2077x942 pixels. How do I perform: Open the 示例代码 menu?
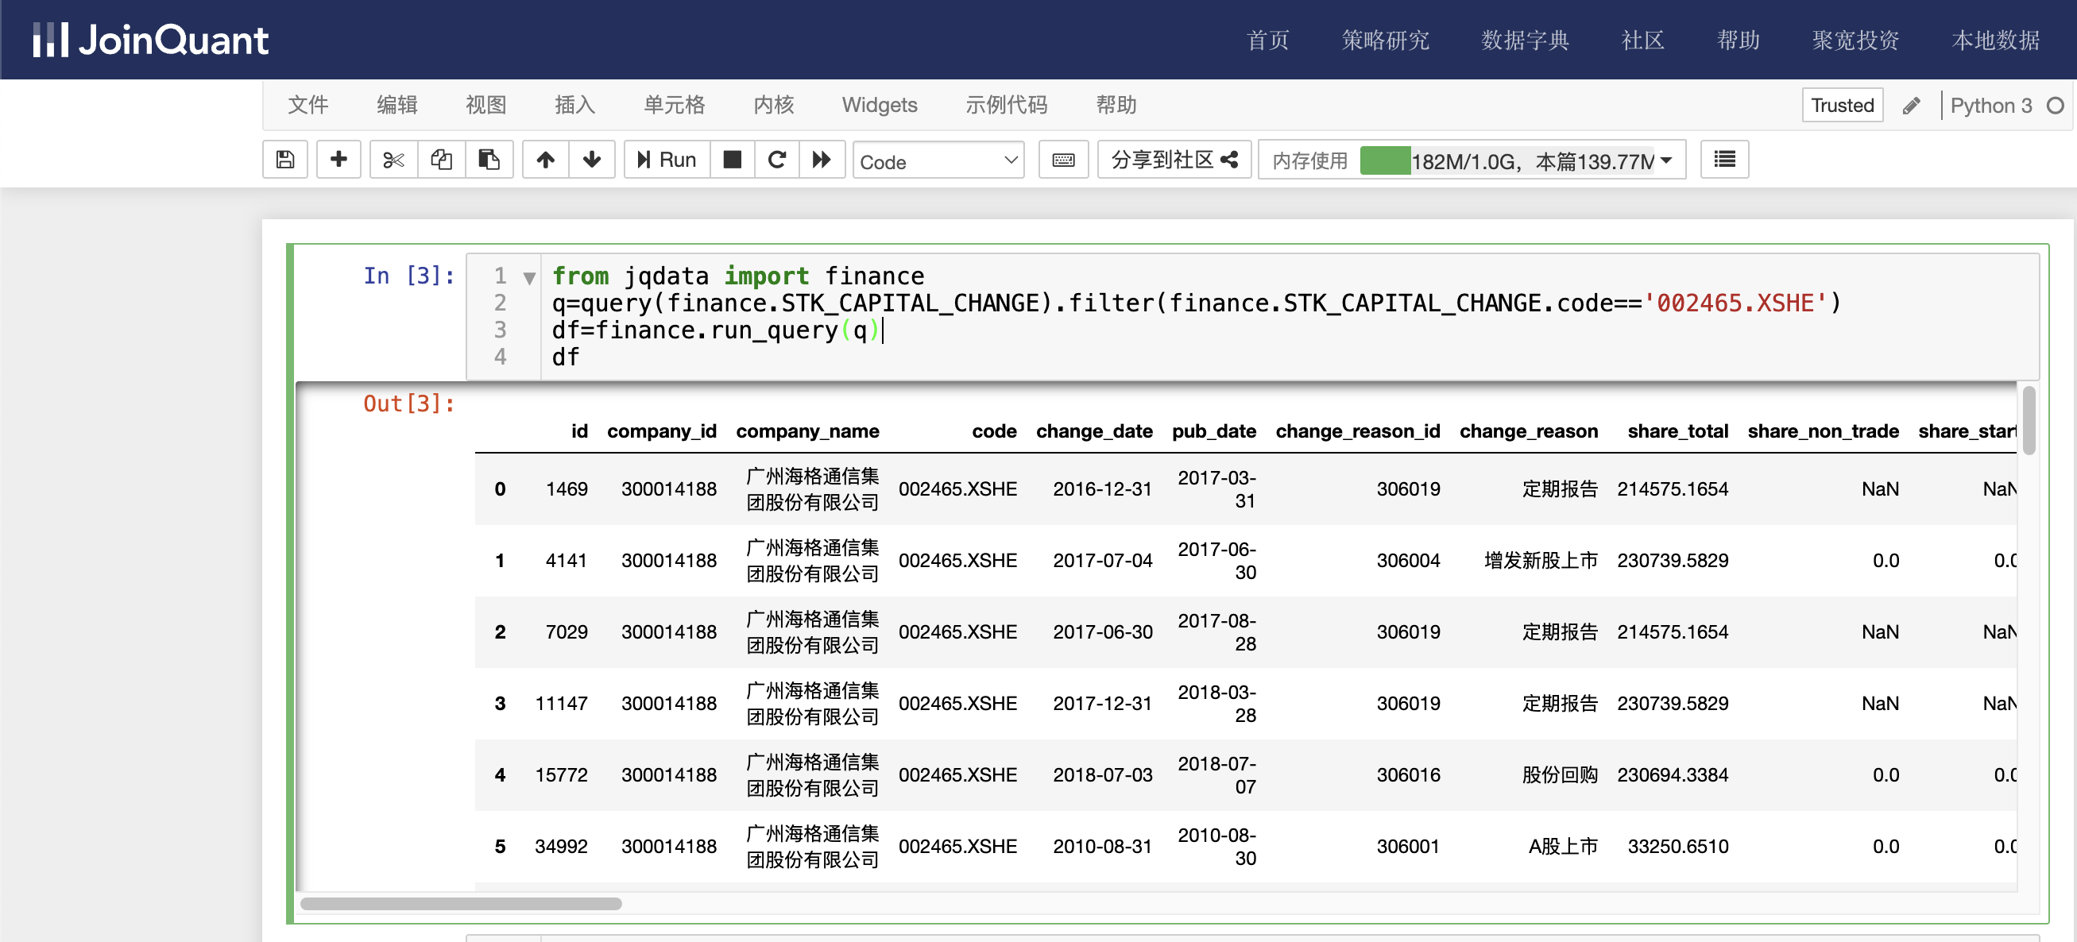1005,105
